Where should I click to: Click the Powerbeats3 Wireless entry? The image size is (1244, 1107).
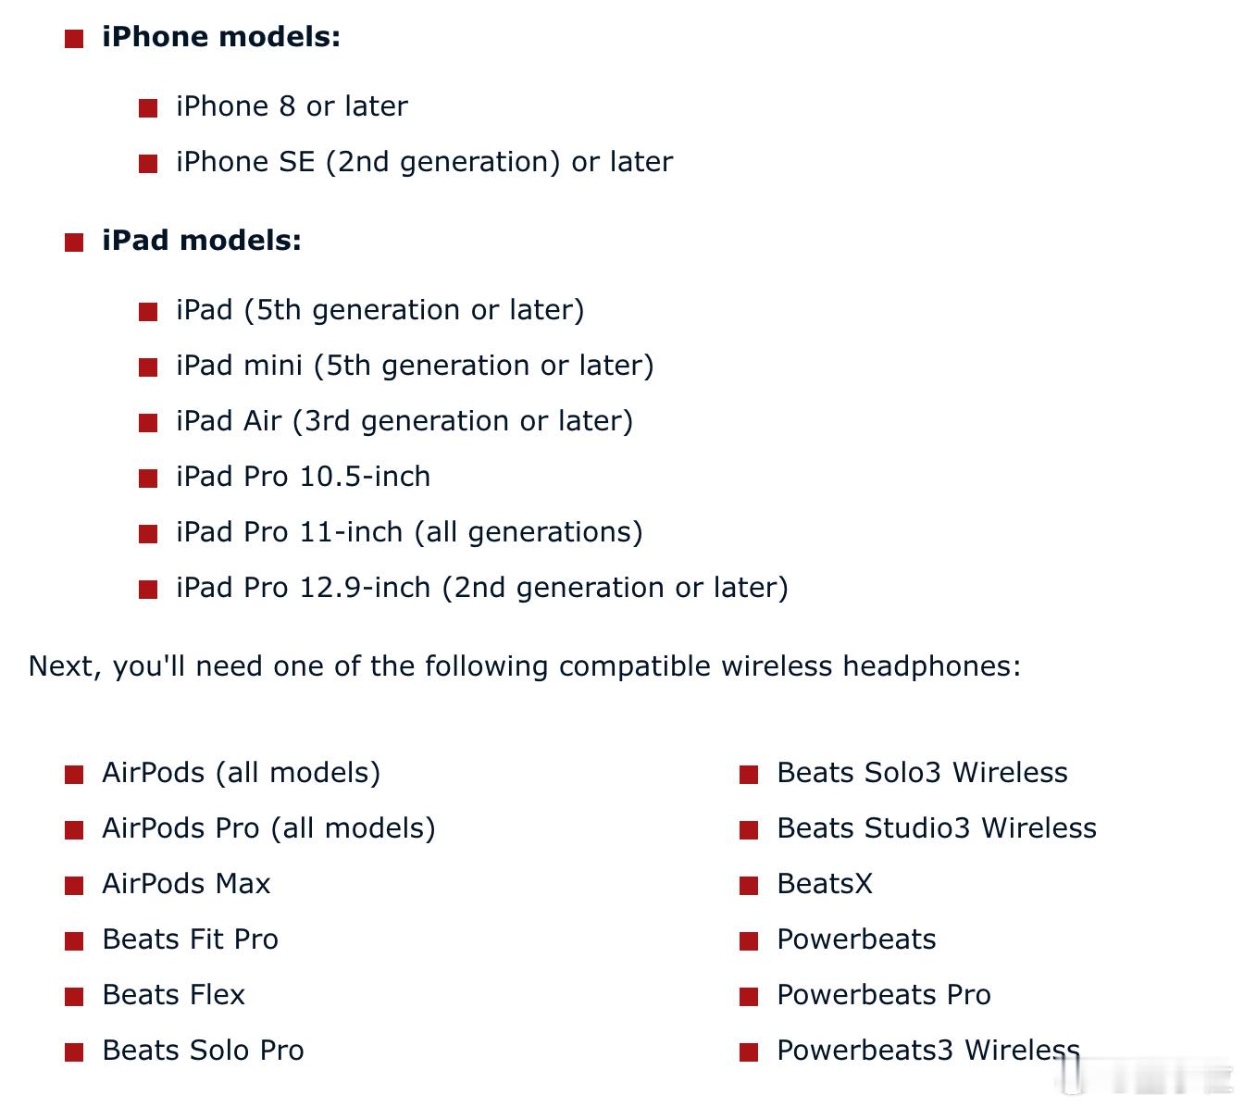coord(928,1051)
